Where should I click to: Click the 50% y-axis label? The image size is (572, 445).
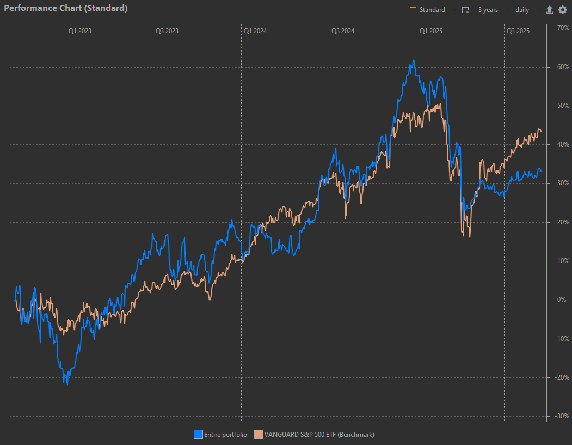(563, 106)
